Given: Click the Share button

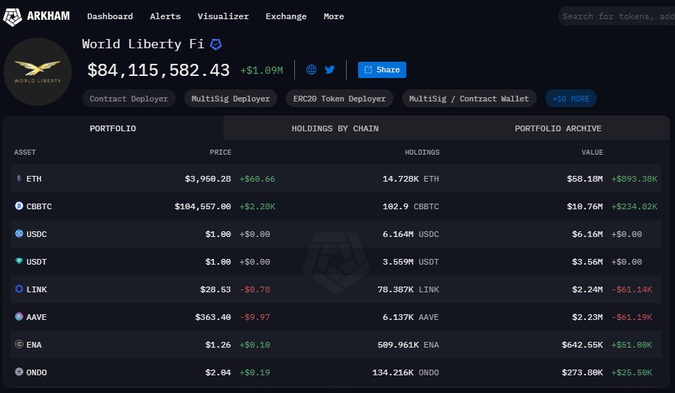Looking at the screenshot, I should tap(382, 70).
